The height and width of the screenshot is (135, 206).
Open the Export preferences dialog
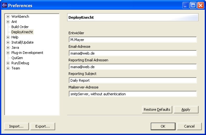tap(43, 126)
